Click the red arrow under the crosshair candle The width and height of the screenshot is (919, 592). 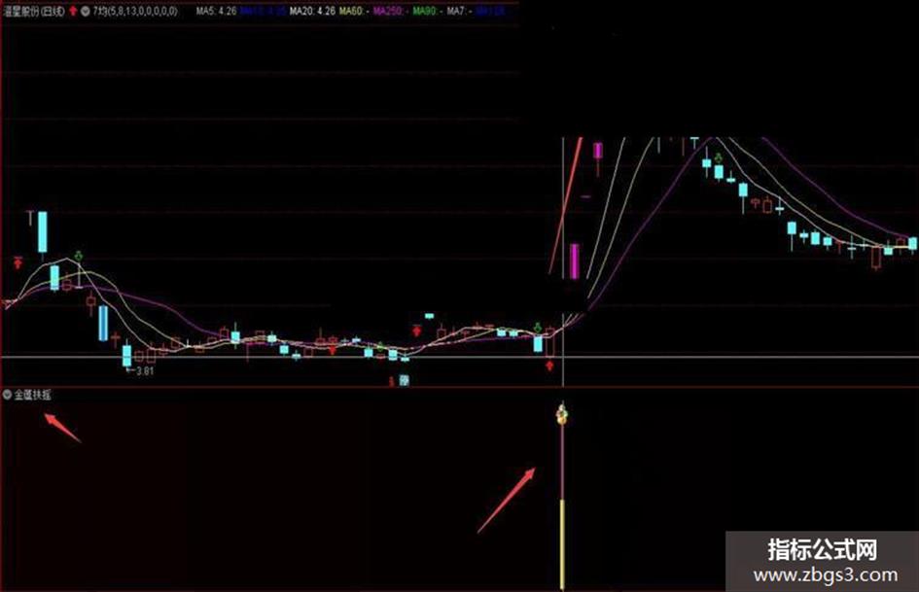549,366
